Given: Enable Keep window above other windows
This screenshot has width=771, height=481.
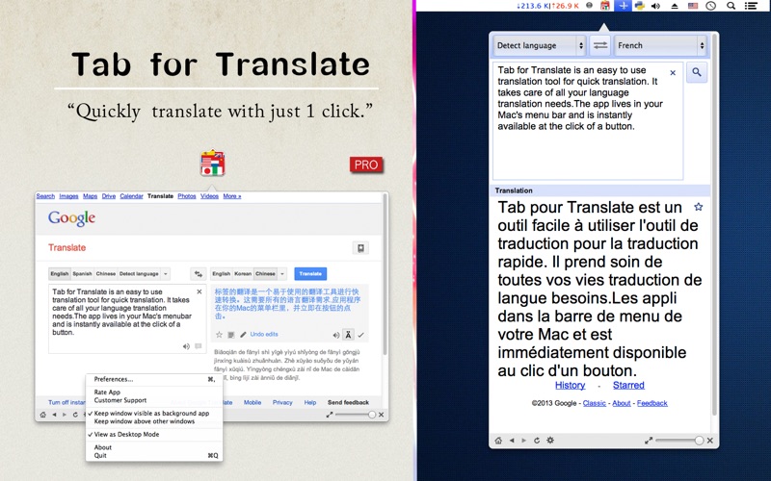Looking at the screenshot, I should tap(145, 421).
